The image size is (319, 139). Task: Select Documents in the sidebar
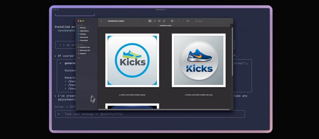[x=84, y=37]
